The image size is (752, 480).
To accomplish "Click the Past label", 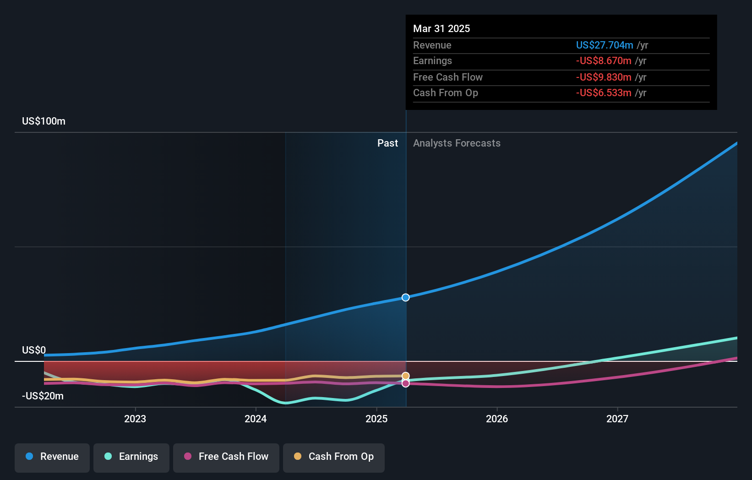I will [x=387, y=143].
